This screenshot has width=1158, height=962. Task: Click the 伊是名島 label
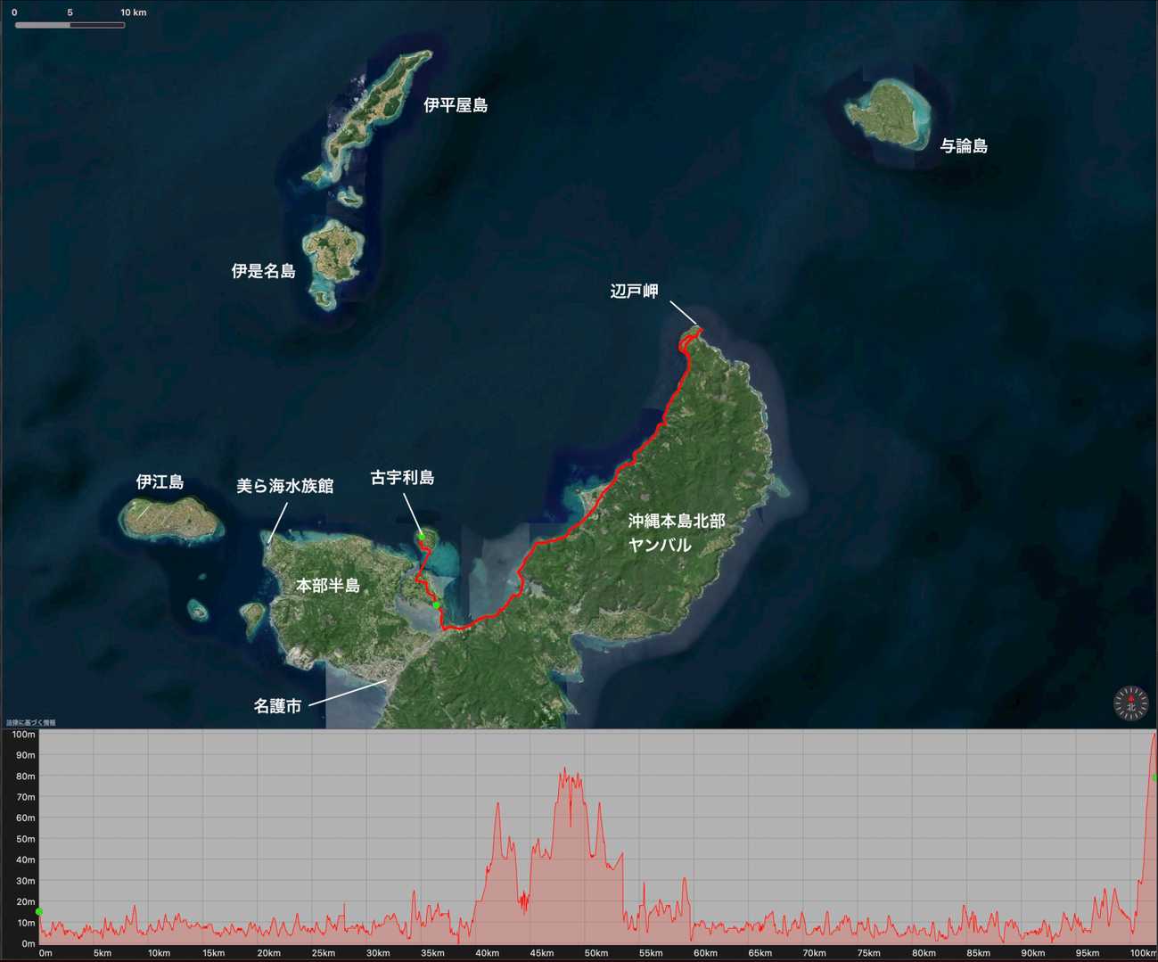(x=263, y=271)
